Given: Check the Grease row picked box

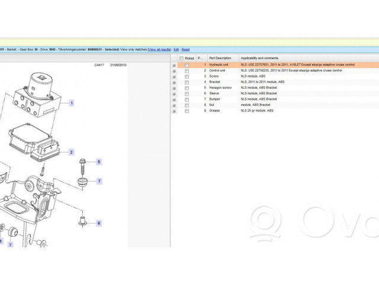Looking at the screenshot, I should (187, 111).
